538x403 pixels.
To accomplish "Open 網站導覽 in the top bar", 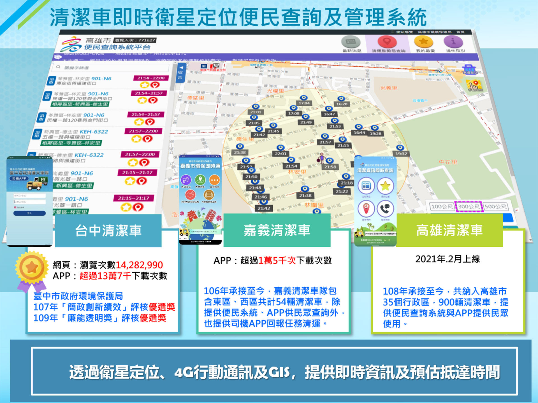I will (404, 32).
